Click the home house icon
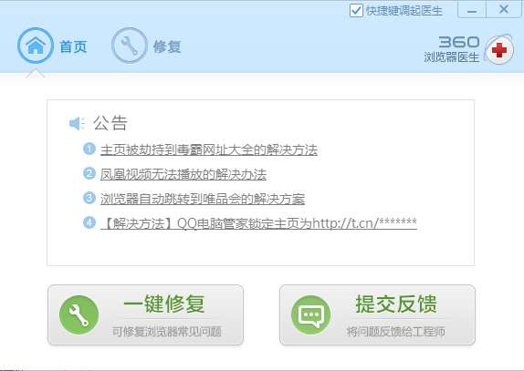 36,46
